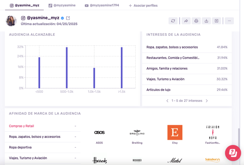Image resolution: width=244 pixels, height=165 pixels.
Task: Go to previous page of audience interests
Action: (167, 101)
